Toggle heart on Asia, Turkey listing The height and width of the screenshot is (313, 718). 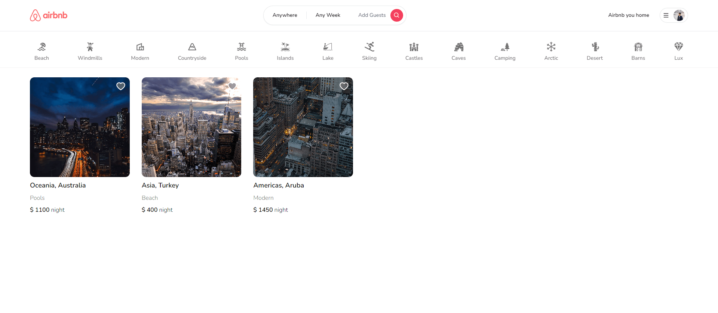pos(232,86)
